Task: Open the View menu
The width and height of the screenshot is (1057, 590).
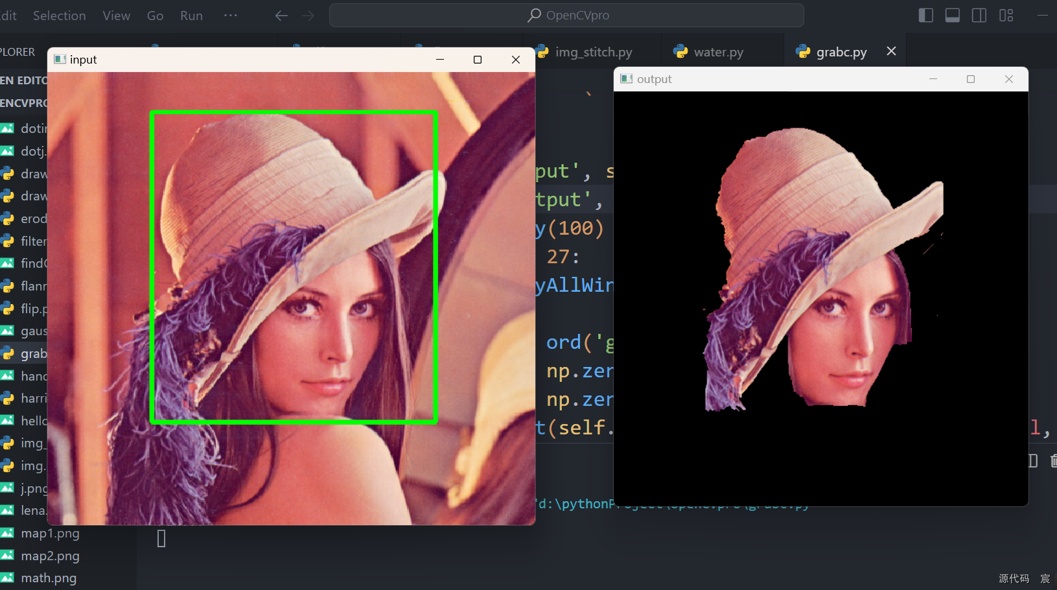Action: (116, 16)
